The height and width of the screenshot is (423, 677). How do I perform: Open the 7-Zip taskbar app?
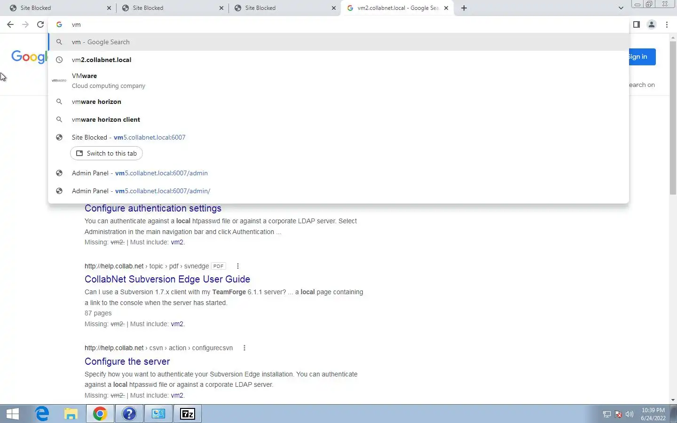point(188,414)
